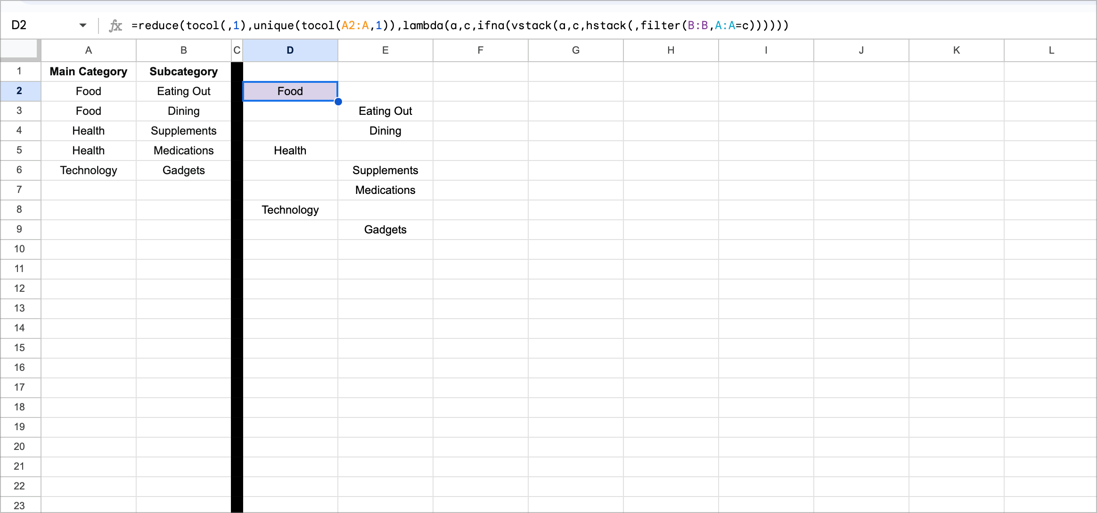Click inside the formula bar text

(459, 25)
